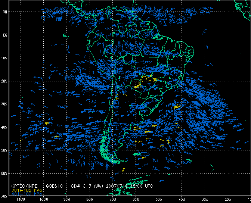This screenshot has width=251, height=203.
Task: Click the 50W longitude label
Action: [159, 199]
